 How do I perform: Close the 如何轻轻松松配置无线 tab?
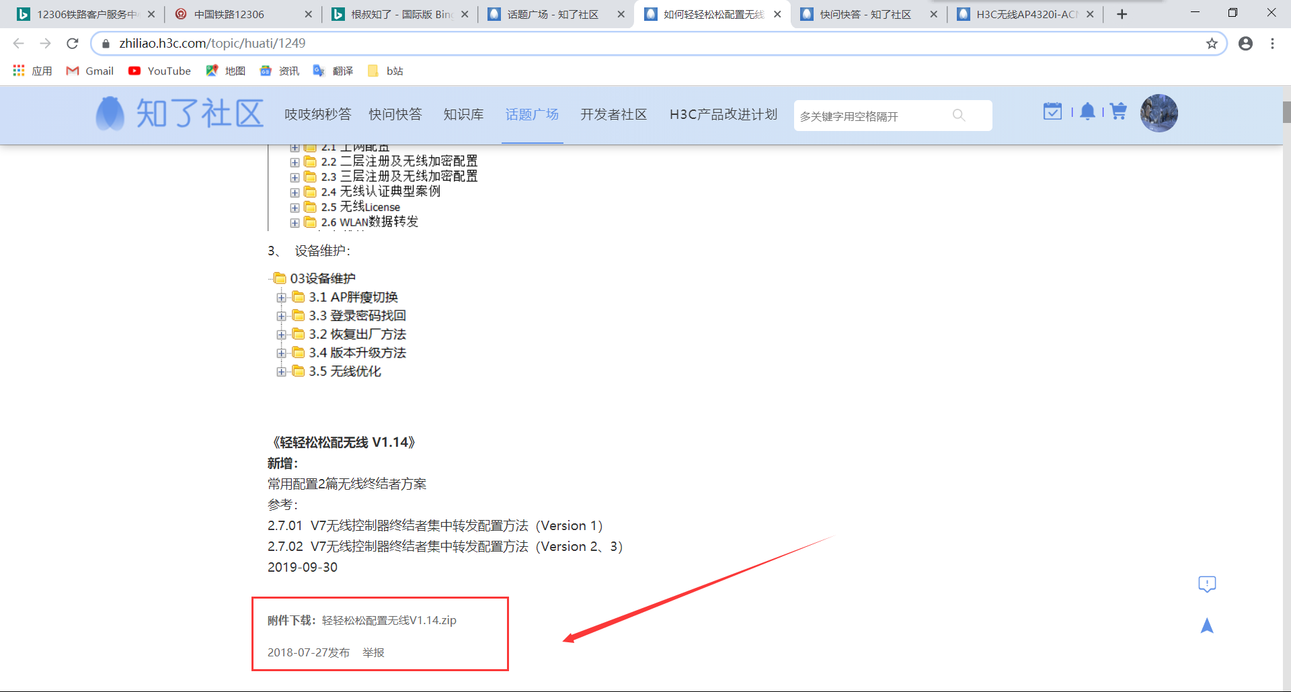[777, 14]
